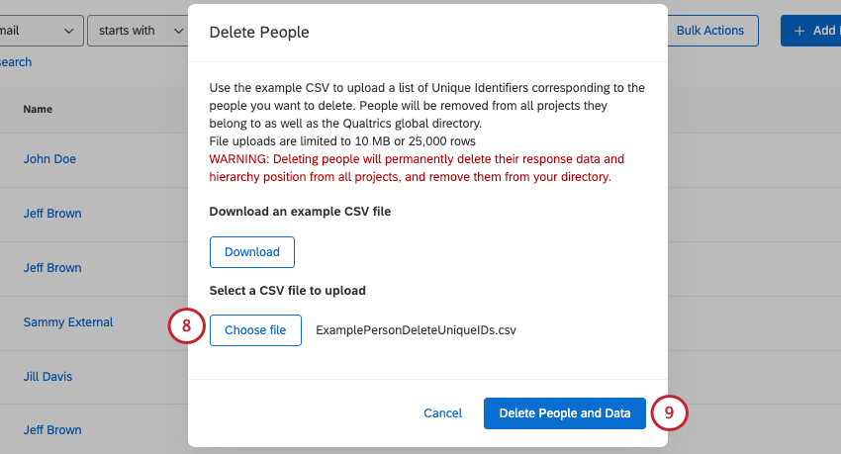The image size is (841, 454).
Task: Click Jeff Brown listed below Jill Davis
Action: (52, 430)
